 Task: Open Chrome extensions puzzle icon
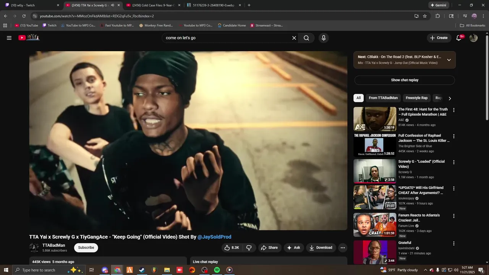tap(438, 16)
